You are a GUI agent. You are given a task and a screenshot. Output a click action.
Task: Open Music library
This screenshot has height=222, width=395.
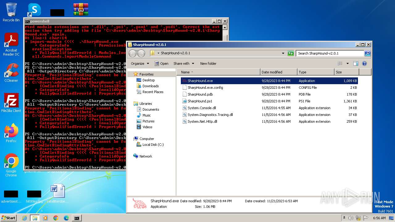click(x=147, y=115)
